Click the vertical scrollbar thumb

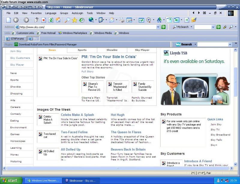(235, 82)
